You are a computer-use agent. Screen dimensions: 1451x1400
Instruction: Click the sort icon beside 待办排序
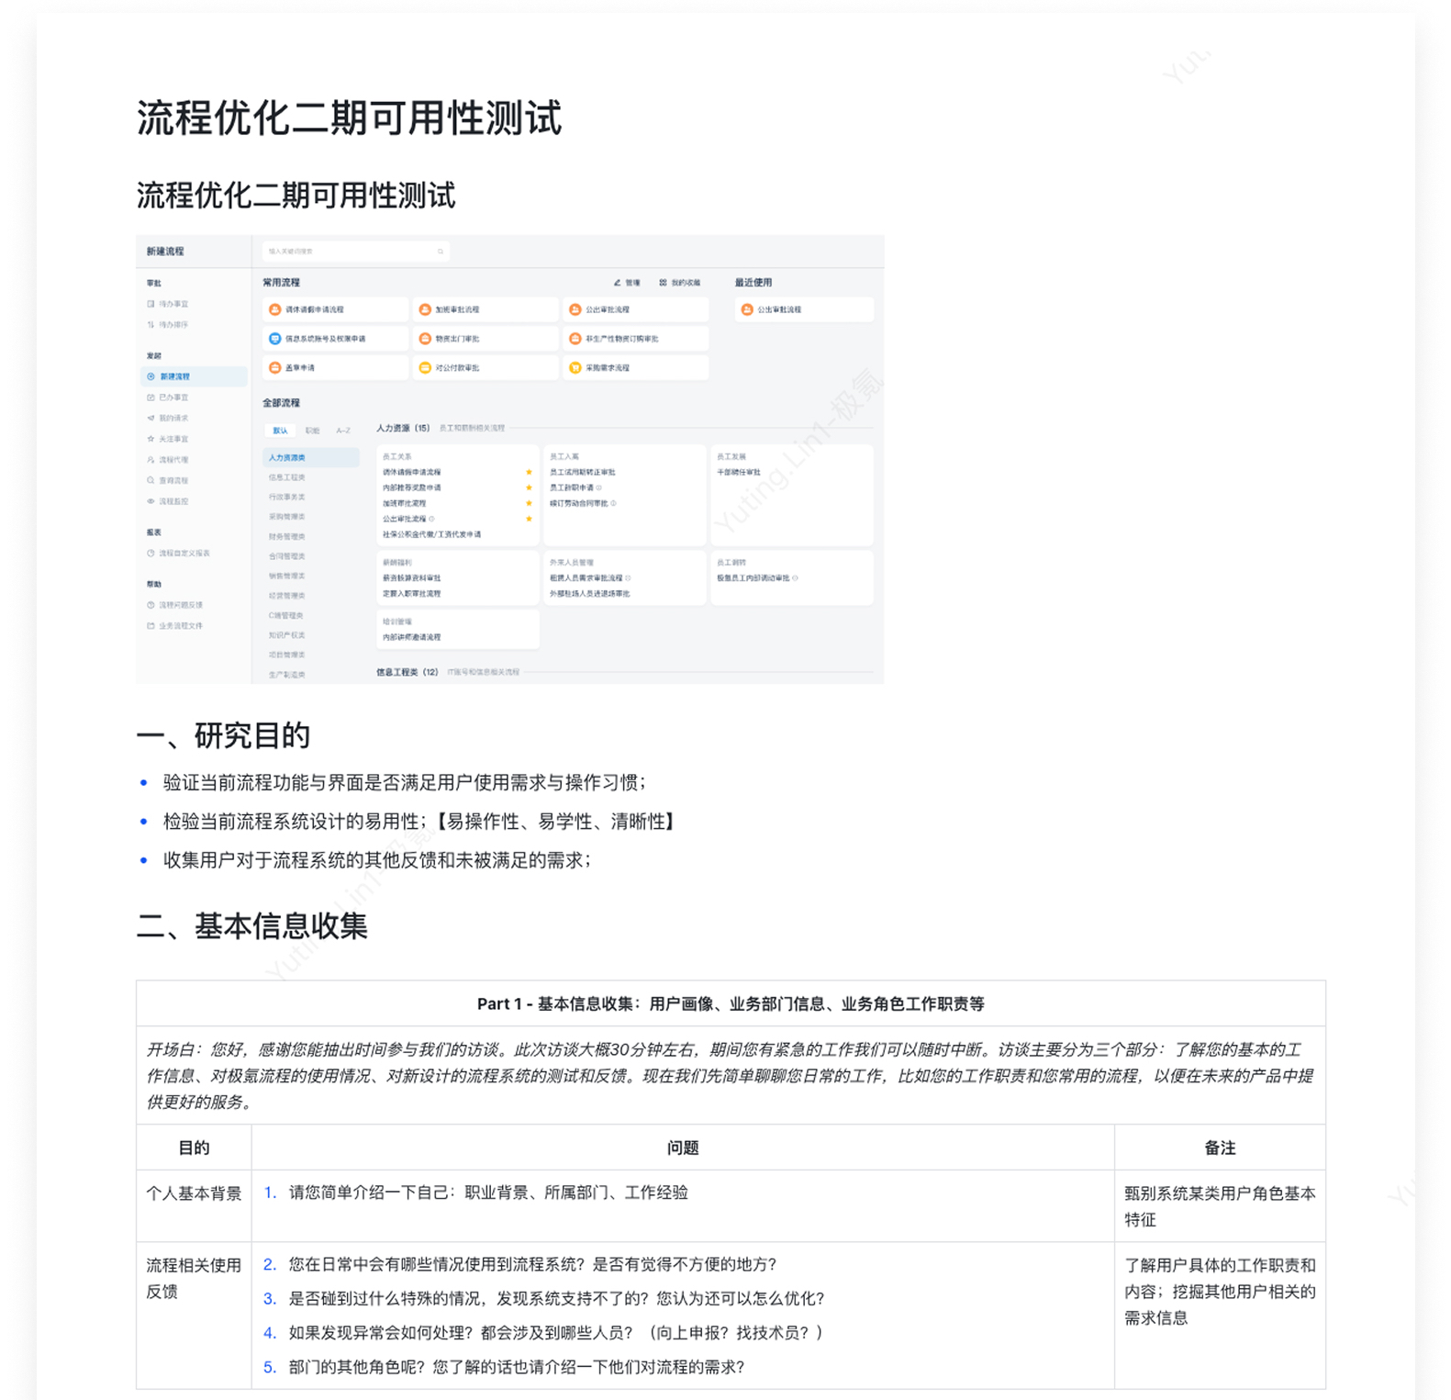coord(151,324)
